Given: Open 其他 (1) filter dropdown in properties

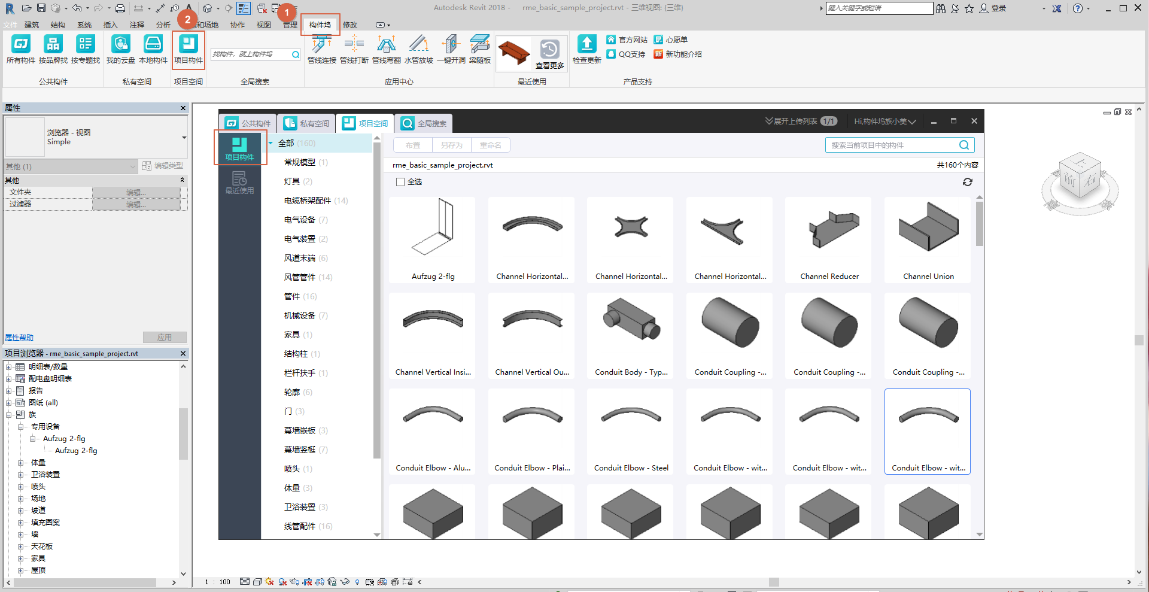Looking at the screenshot, I should (71, 166).
